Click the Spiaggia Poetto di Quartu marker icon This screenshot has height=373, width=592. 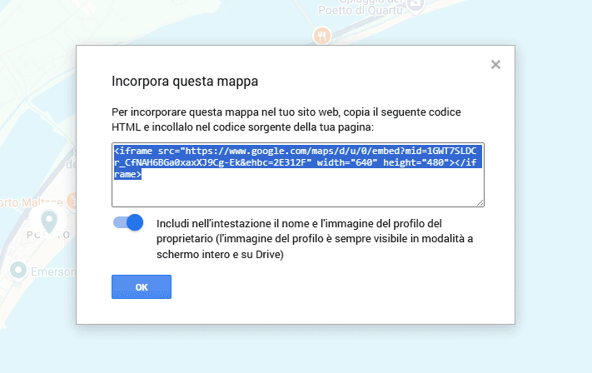[x=415, y=6]
